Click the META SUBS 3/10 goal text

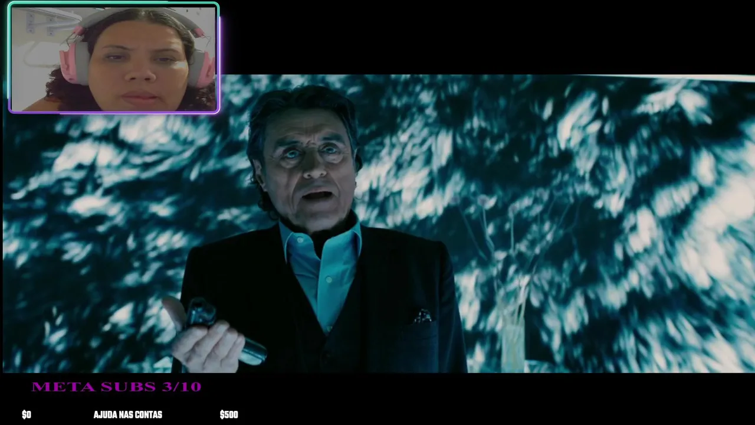116,387
